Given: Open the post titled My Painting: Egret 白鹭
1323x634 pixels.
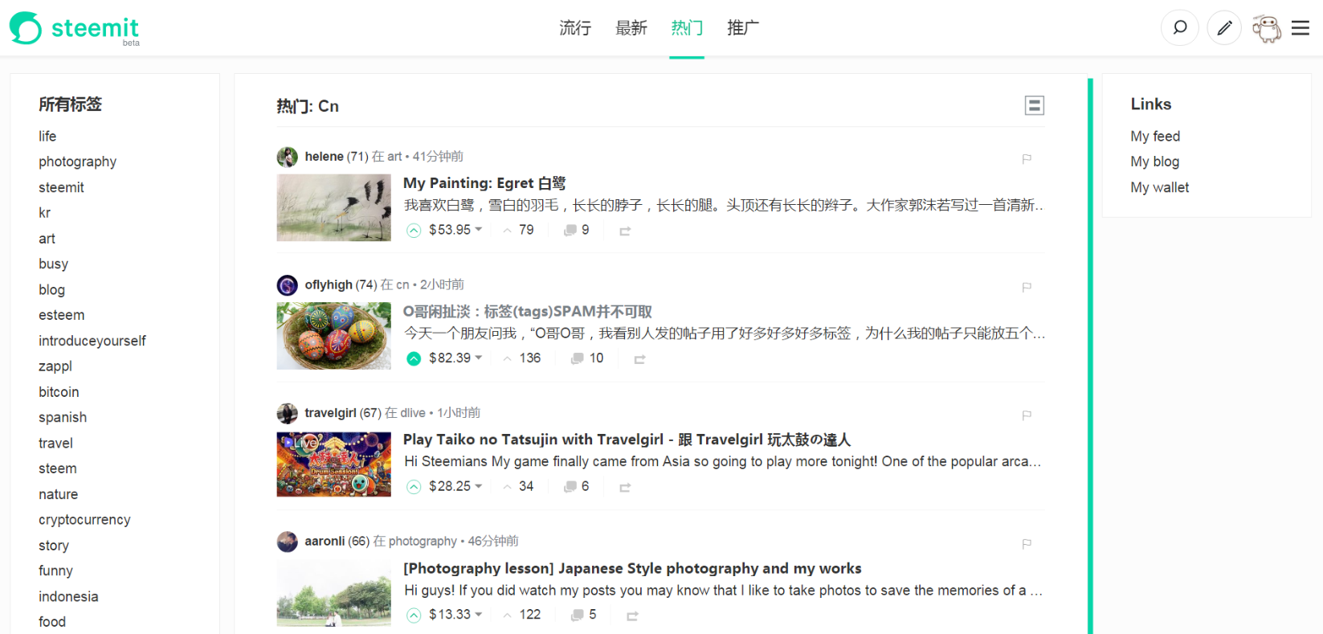Looking at the screenshot, I should pos(484,183).
